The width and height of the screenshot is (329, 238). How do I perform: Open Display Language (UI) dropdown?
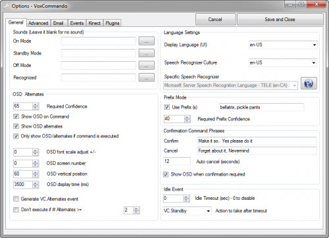pyautogui.click(x=283, y=45)
